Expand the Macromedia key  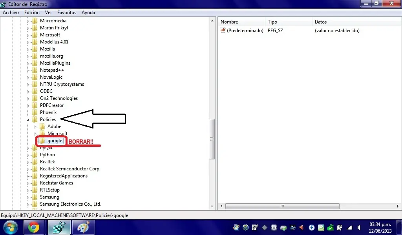tap(28, 21)
